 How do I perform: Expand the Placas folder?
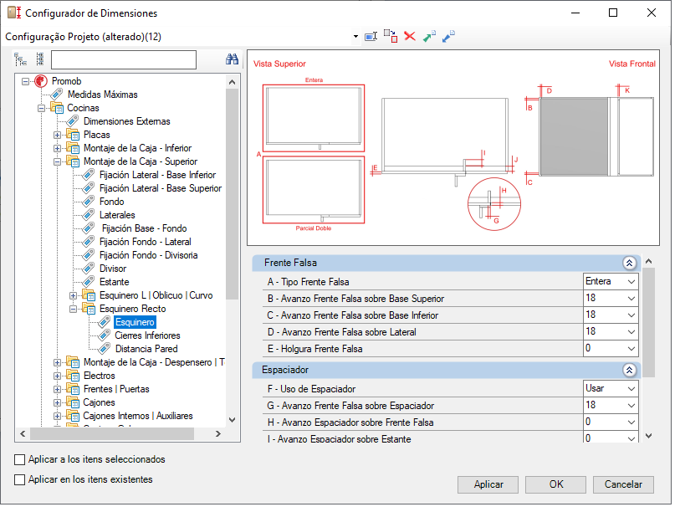(57, 135)
